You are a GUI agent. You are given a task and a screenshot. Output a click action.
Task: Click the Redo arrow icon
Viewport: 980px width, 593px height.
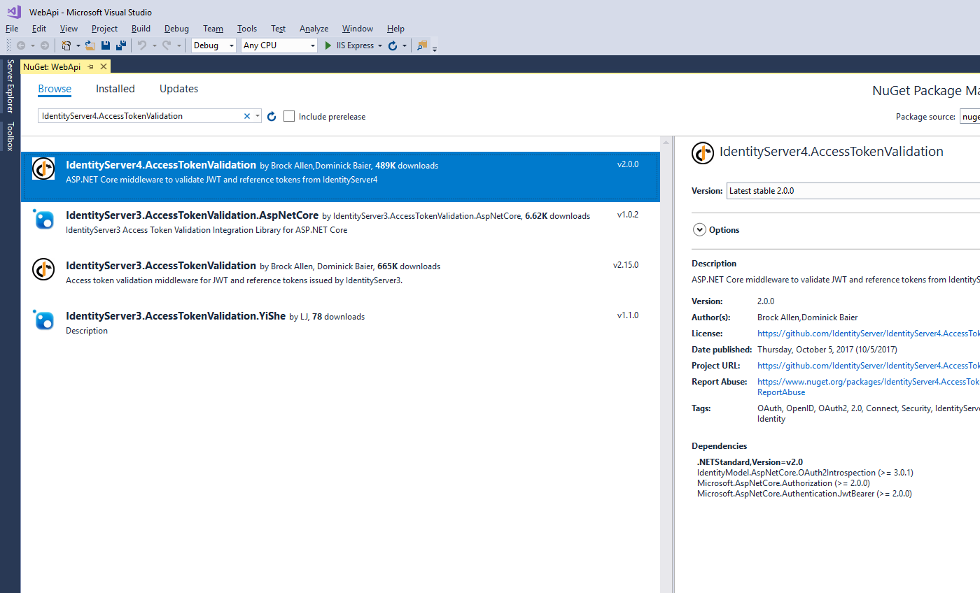coord(167,45)
